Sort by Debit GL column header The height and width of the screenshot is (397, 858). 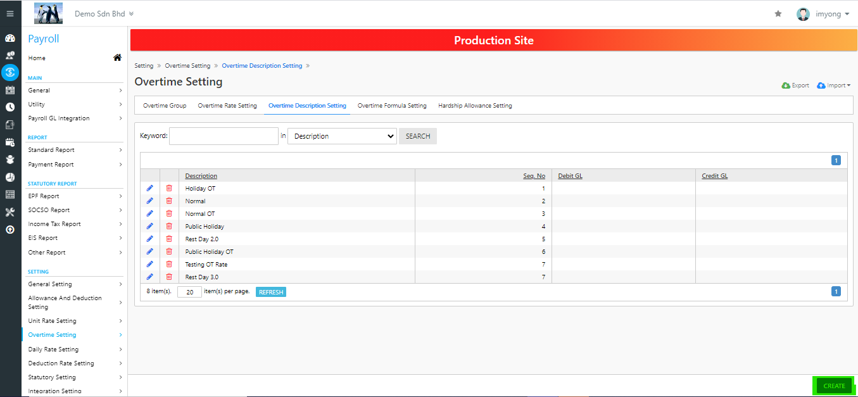pyautogui.click(x=570, y=176)
